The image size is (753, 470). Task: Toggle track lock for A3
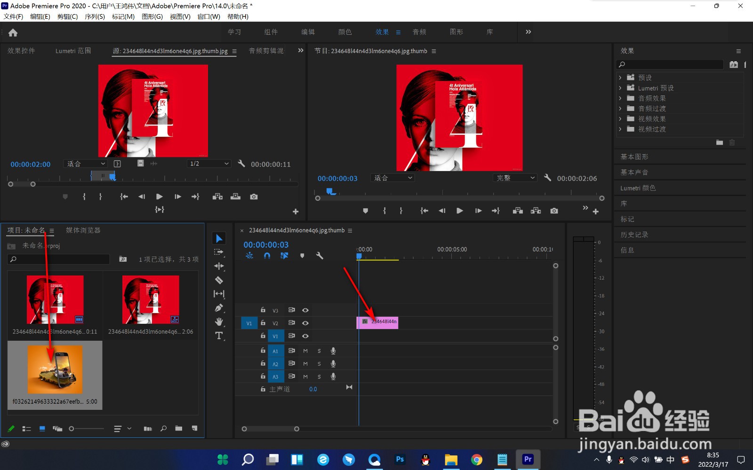(263, 376)
